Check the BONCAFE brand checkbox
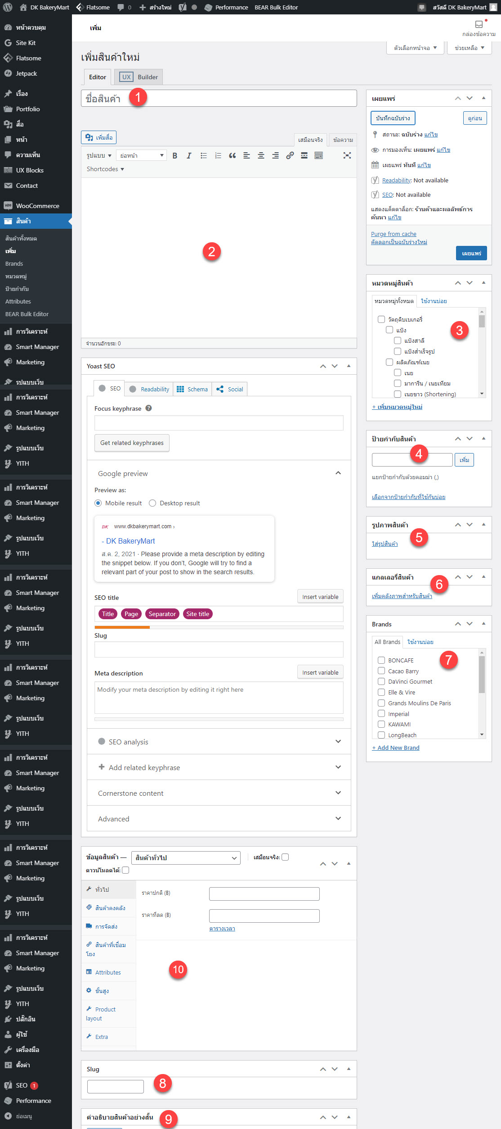This screenshot has width=501, height=1129. (381, 660)
